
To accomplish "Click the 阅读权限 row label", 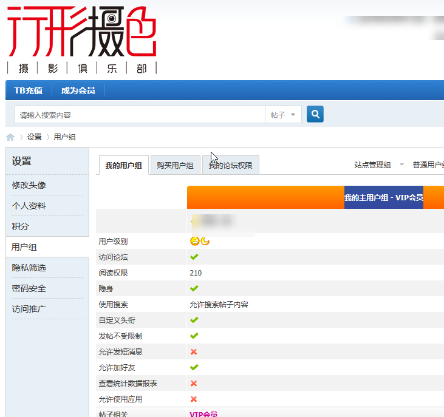I will (x=113, y=273).
